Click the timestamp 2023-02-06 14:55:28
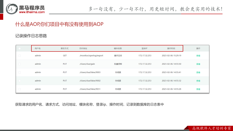The height and width of the screenshot is (131, 233). tap(172, 89)
